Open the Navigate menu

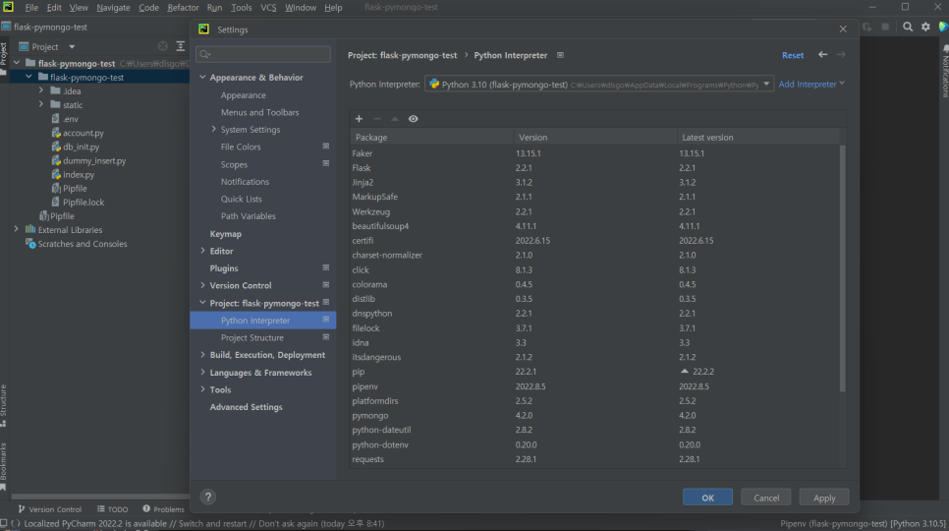coord(113,7)
